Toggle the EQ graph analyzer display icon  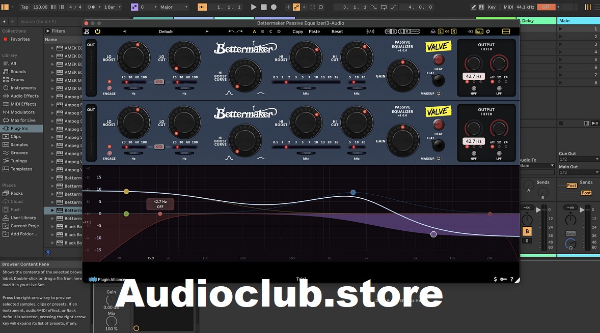479,32
